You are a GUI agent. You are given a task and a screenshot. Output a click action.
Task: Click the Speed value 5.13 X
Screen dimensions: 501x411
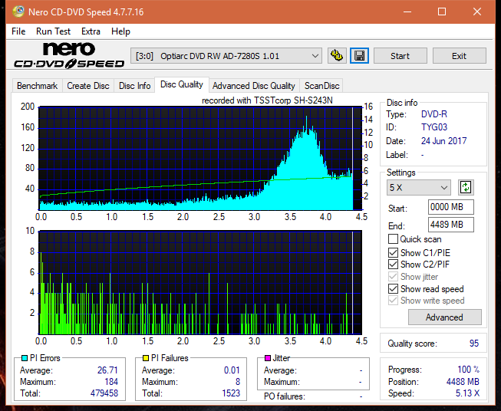tap(467, 393)
